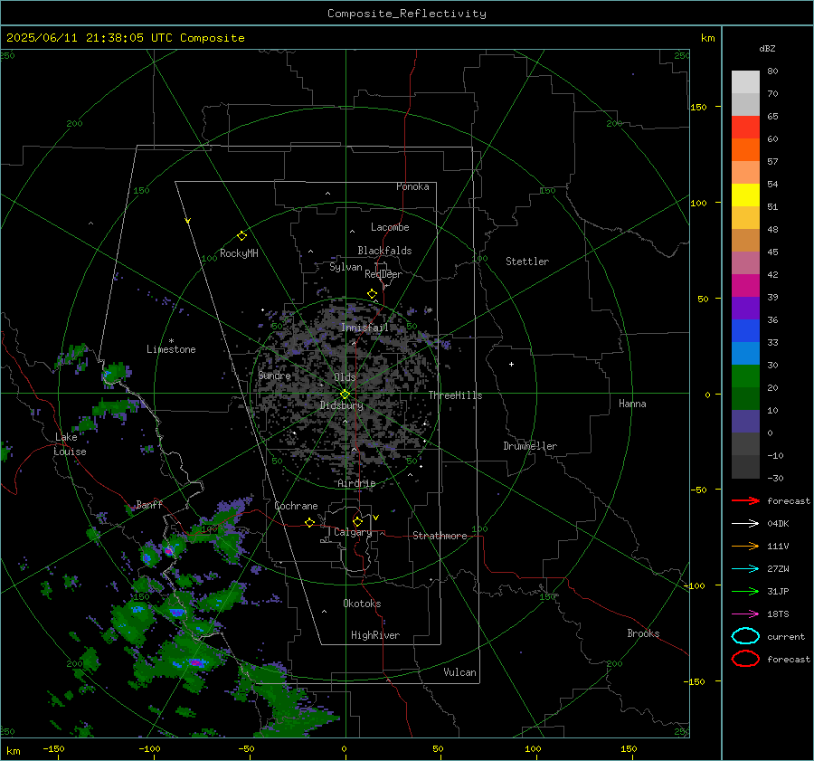
Task: Select the orange 57-60 dBZ swatch
Action: [x=745, y=150]
